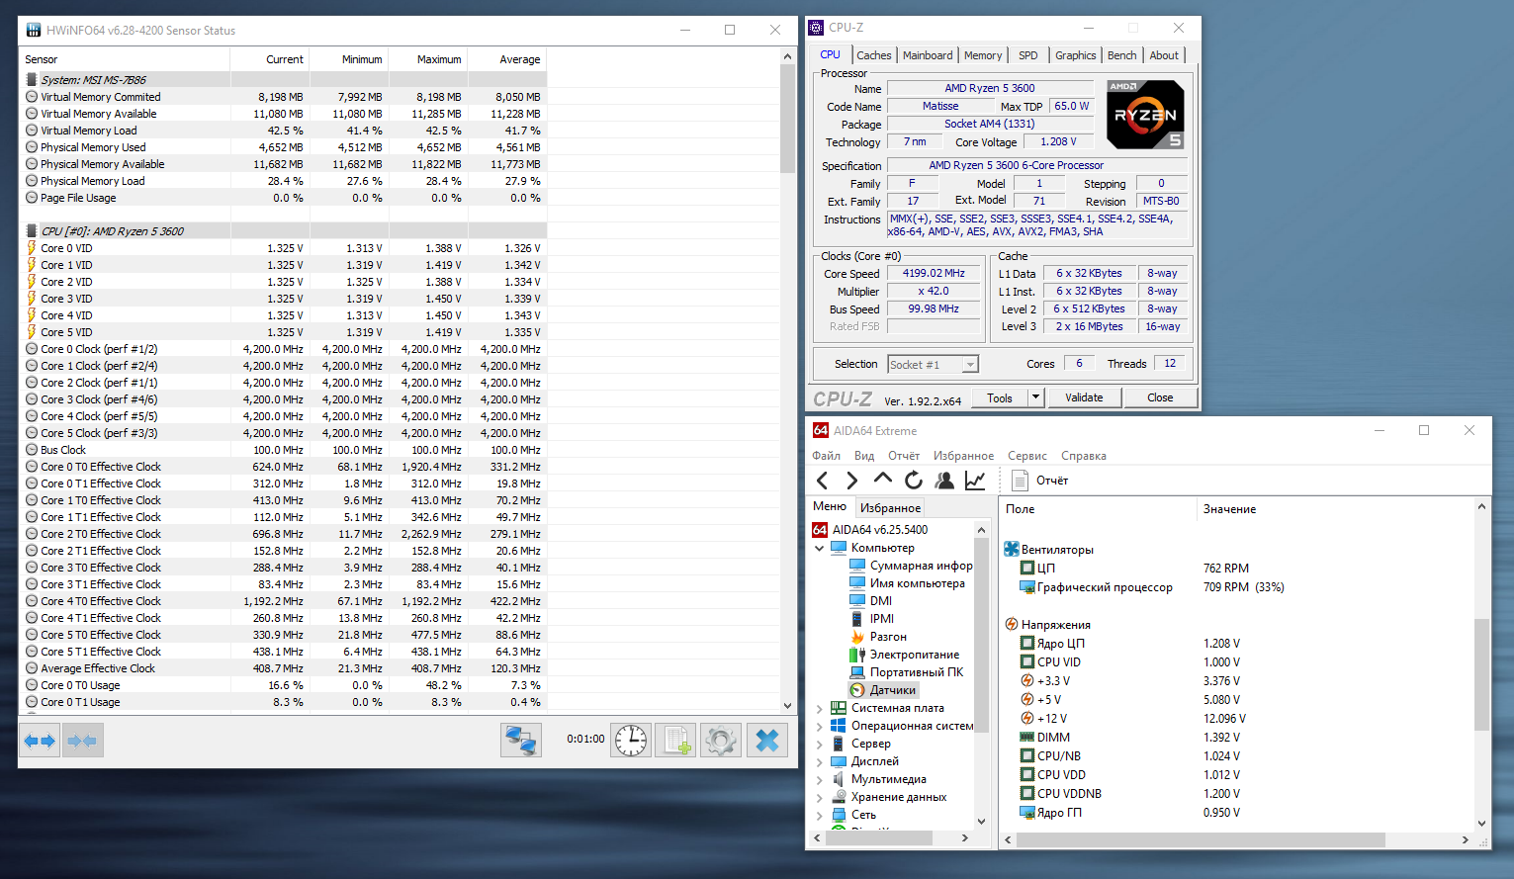Open the Справка menu in AIDA64
The image size is (1514, 879).
(x=1084, y=456)
